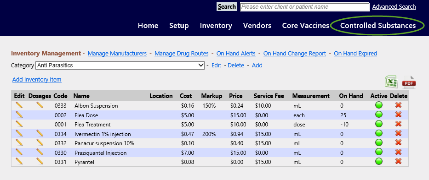This screenshot has height=180, width=429.
Task: Select the 200% markup value
Action: click(x=209, y=134)
